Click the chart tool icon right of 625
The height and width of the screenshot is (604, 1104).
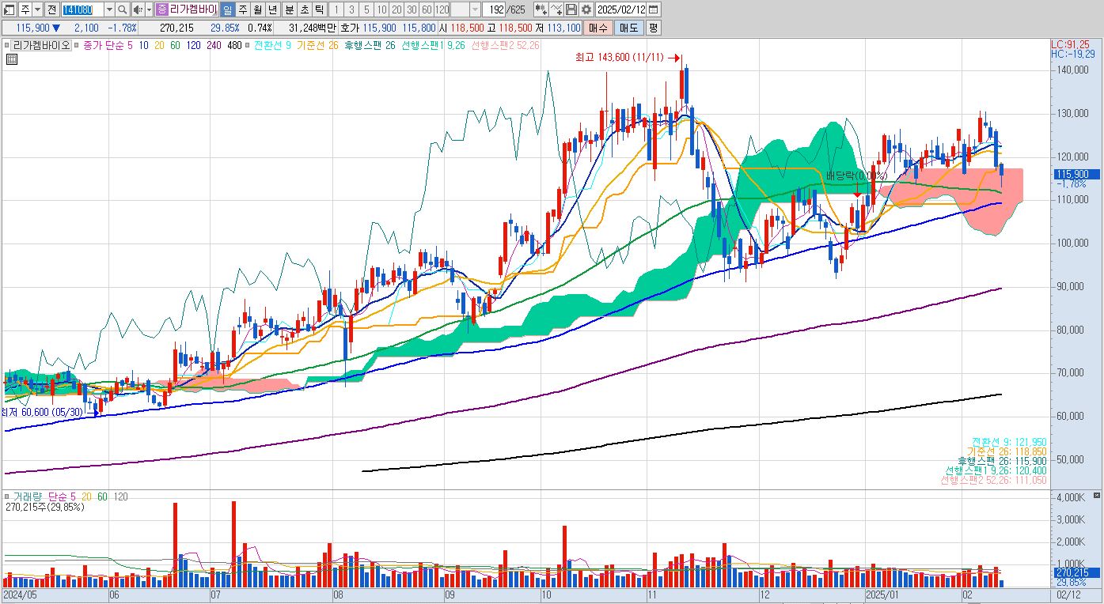tap(541, 9)
